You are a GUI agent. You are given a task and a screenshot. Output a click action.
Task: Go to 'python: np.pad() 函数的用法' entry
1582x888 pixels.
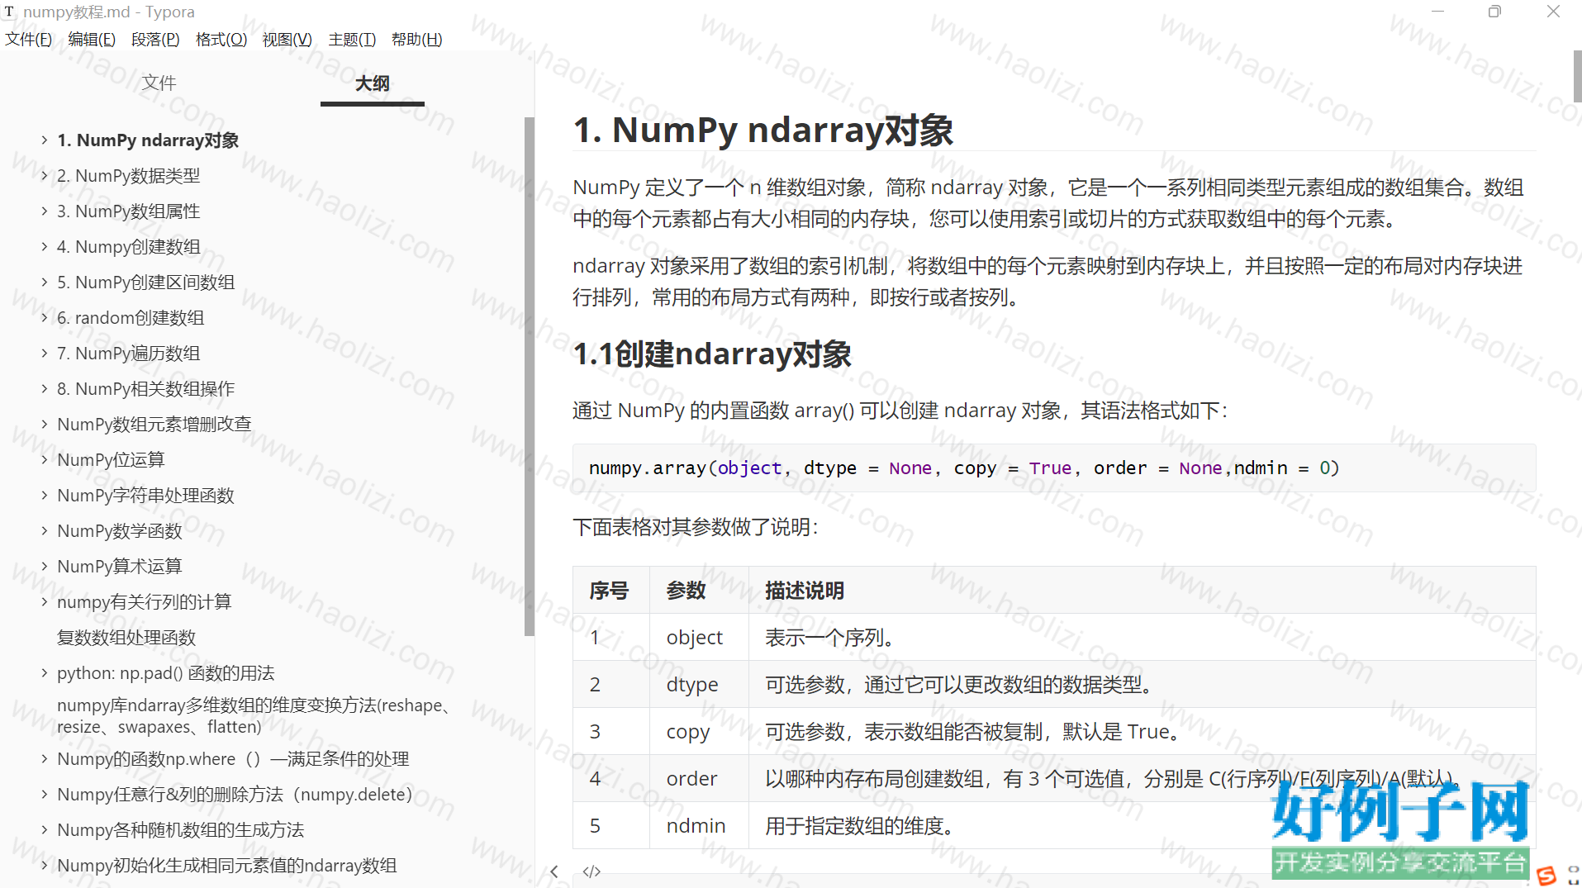(x=166, y=673)
